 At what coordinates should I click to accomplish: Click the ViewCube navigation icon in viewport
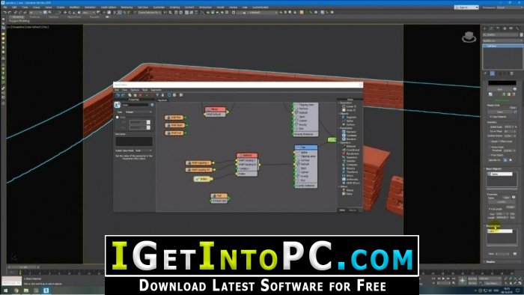click(469, 37)
